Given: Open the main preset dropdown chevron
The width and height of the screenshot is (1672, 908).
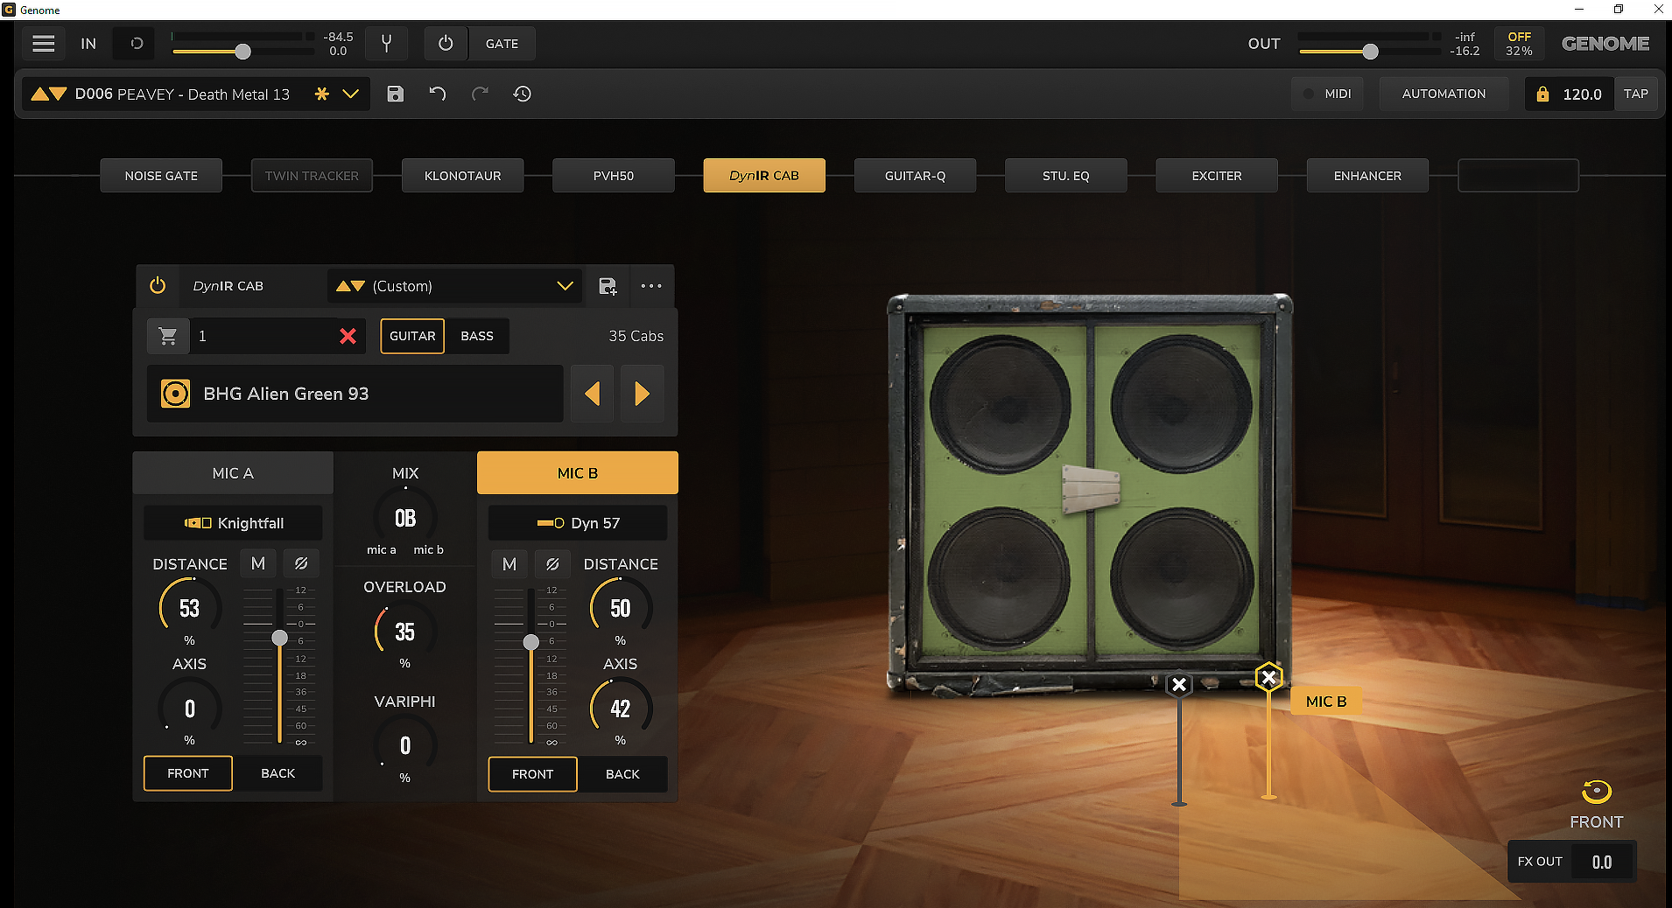Looking at the screenshot, I should click(351, 94).
